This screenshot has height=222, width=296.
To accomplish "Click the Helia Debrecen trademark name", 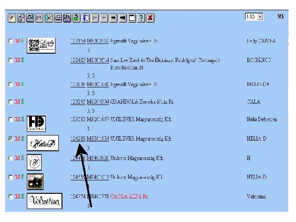I will tap(262, 119).
